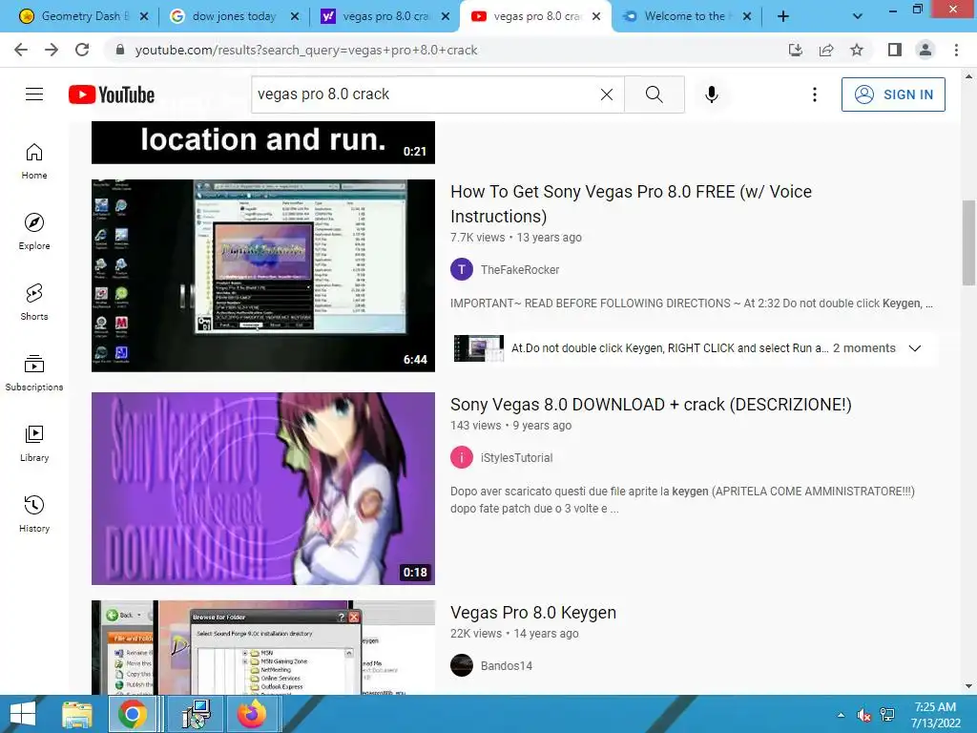Click the YouTube logo
Image resolution: width=977 pixels, height=733 pixels.
[x=112, y=94]
